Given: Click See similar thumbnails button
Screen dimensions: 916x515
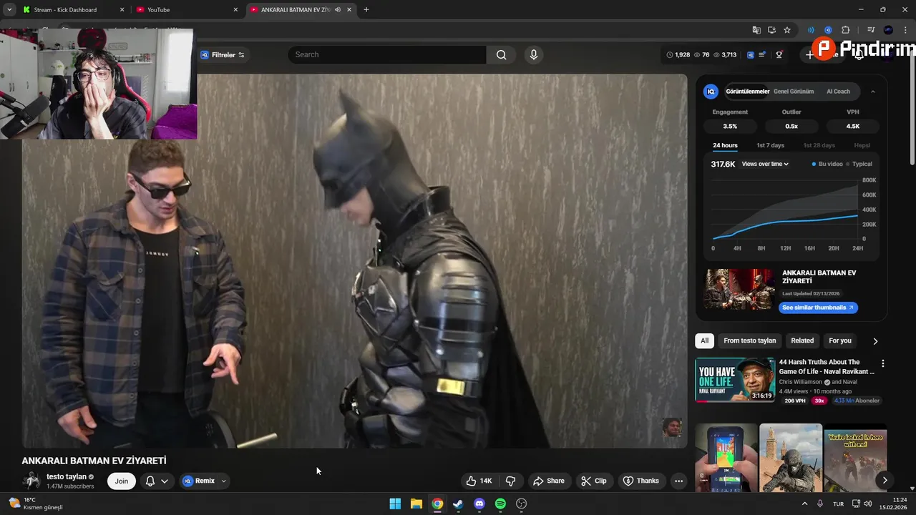Looking at the screenshot, I should click(818, 308).
